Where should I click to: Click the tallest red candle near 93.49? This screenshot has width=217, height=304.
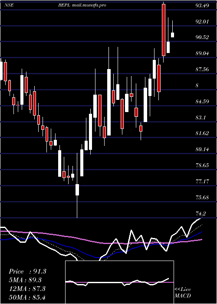coord(164,30)
